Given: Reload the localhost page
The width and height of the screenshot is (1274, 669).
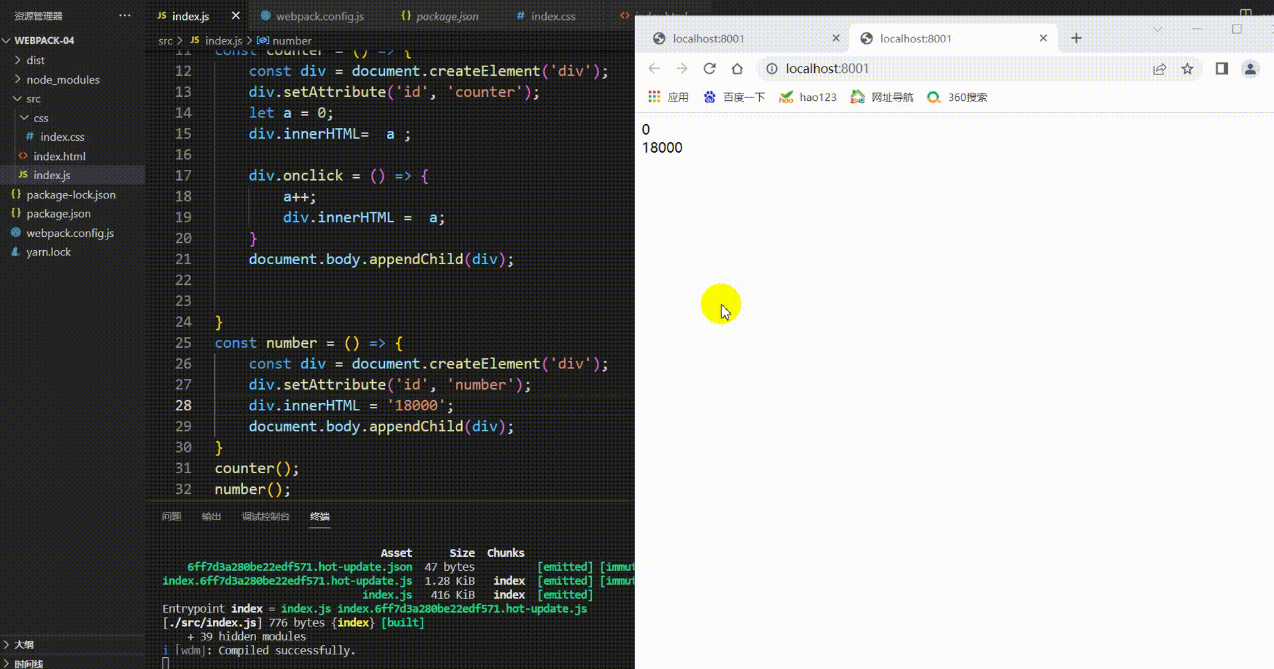Looking at the screenshot, I should click(709, 68).
